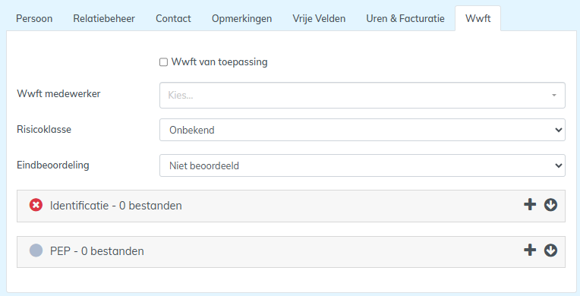Expand Identificatie with the down-arrow icon
Image resolution: width=580 pixels, height=296 pixels.
pos(550,205)
